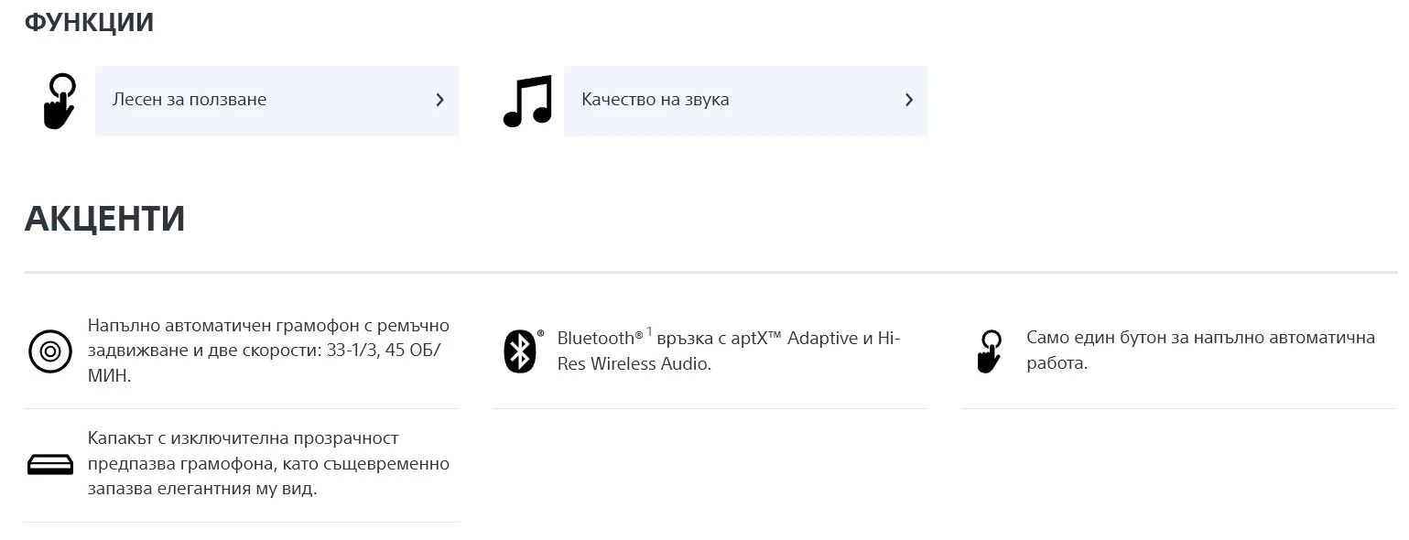Click the divider line below АКЦЕНТИ
This screenshot has width=1409, height=540.
pyautogui.click(x=710, y=273)
